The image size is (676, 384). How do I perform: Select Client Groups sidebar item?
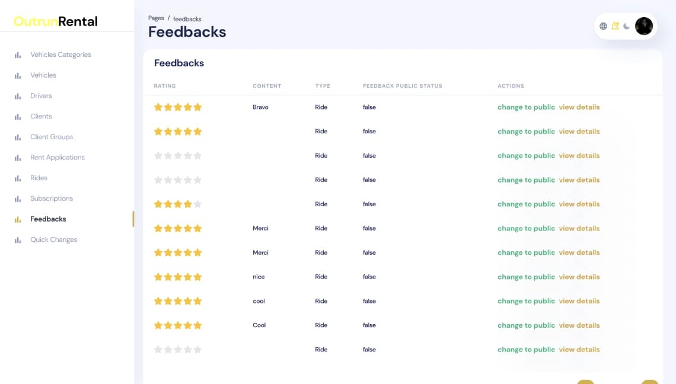[52, 137]
